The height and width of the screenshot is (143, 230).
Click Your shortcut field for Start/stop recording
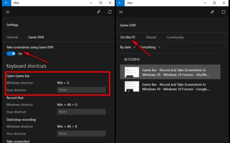81,134
